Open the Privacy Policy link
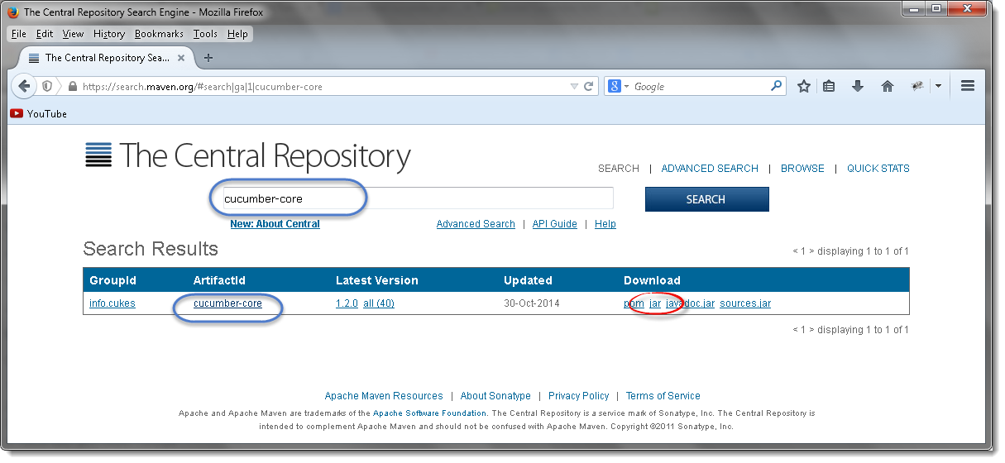This screenshot has width=1005, height=463. pos(578,396)
